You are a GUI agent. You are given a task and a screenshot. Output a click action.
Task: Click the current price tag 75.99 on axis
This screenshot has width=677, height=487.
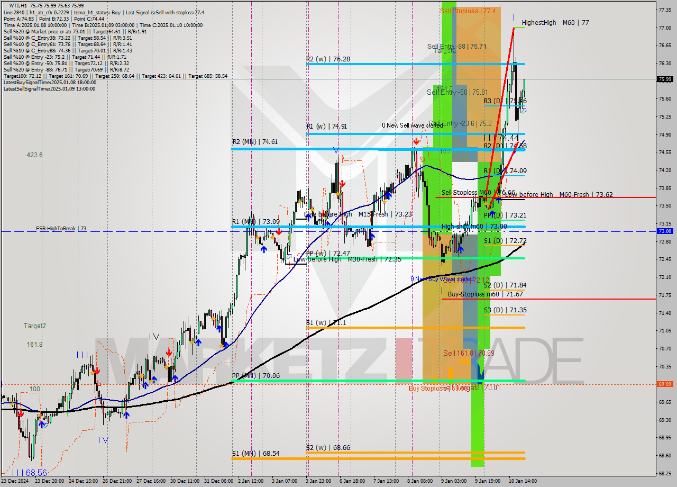pyautogui.click(x=665, y=79)
